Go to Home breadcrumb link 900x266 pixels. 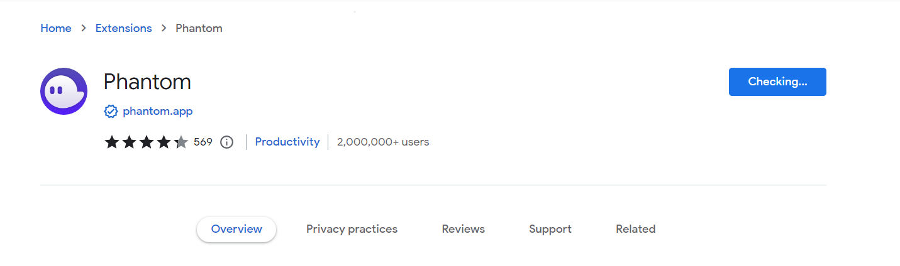56,28
